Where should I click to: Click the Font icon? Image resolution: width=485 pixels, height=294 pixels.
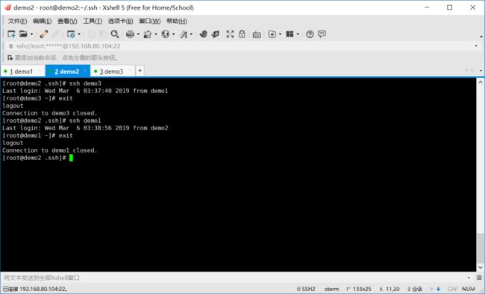(184, 34)
